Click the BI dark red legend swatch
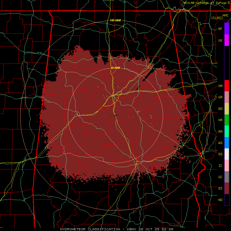This screenshot has width=231, height=231. click(227, 188)
